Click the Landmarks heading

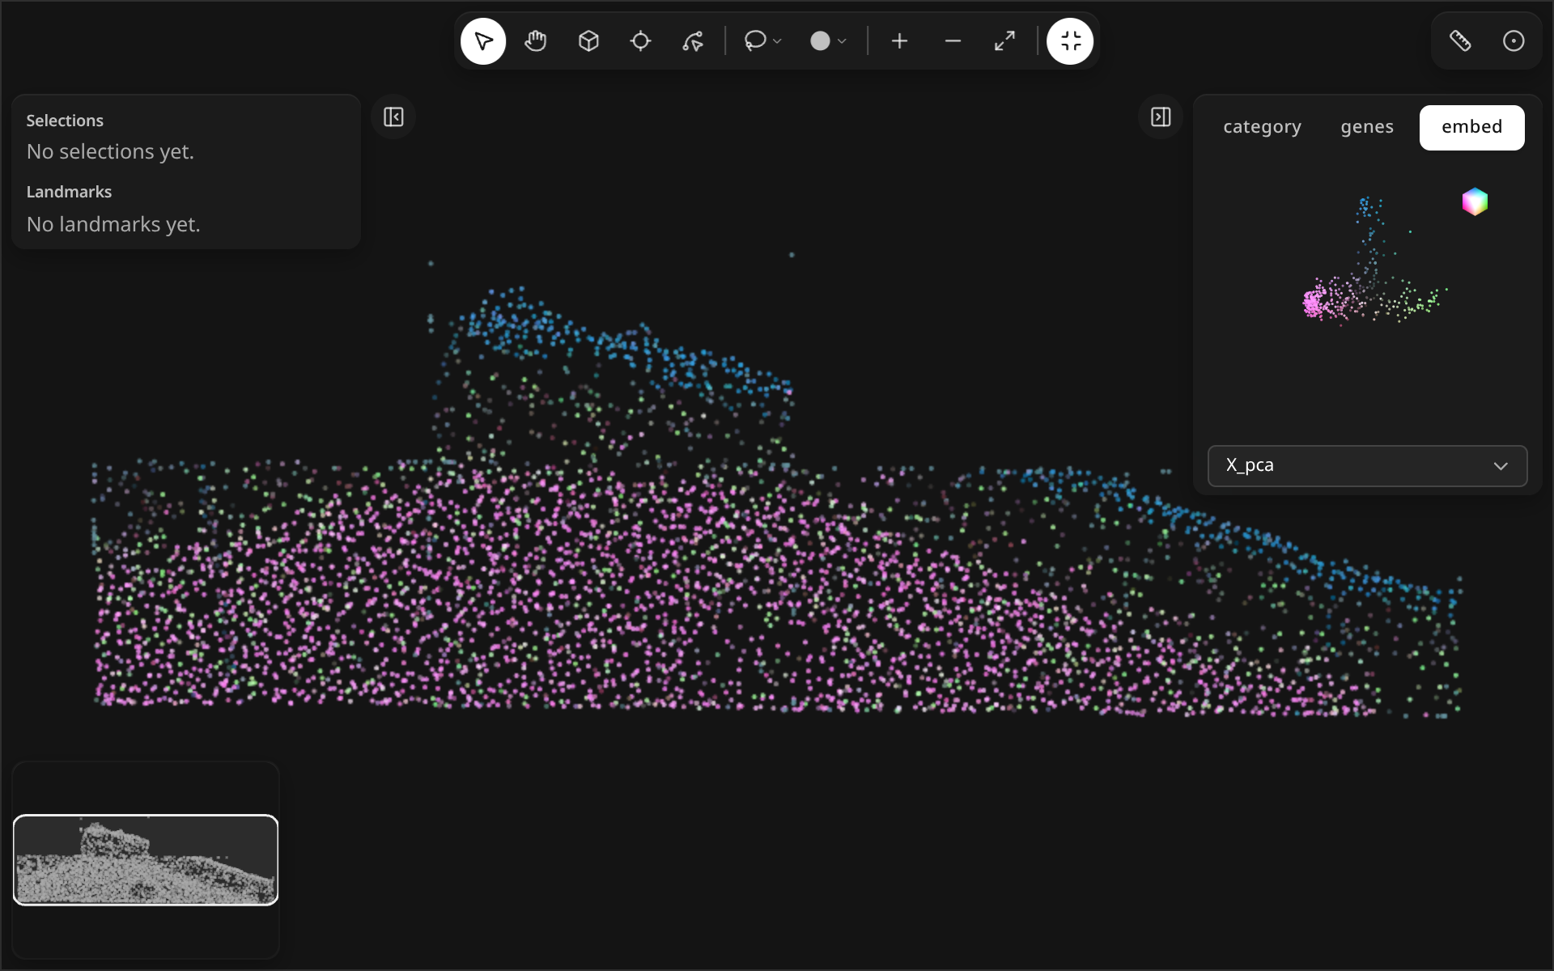[x=69, y=192]
